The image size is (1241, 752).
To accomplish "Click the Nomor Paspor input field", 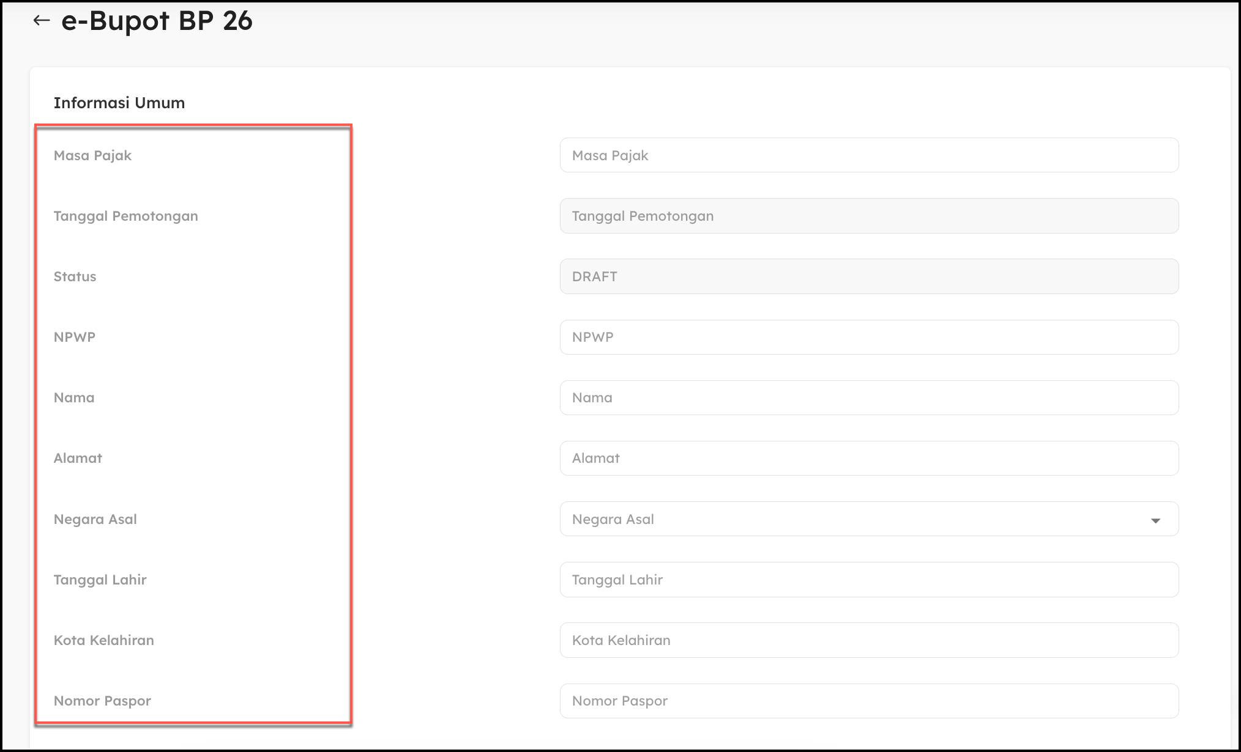I will [x=868, y=701].
